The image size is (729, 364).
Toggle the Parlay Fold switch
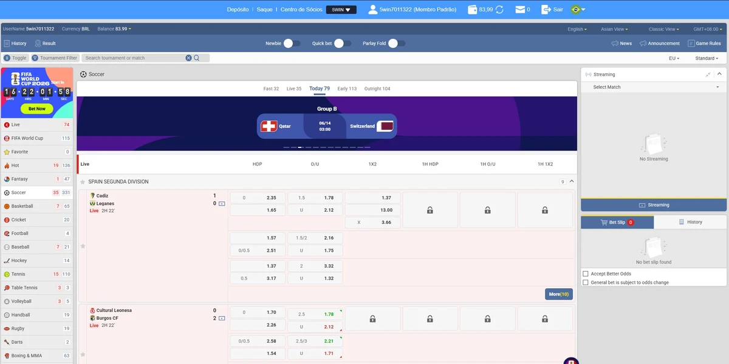397,43
